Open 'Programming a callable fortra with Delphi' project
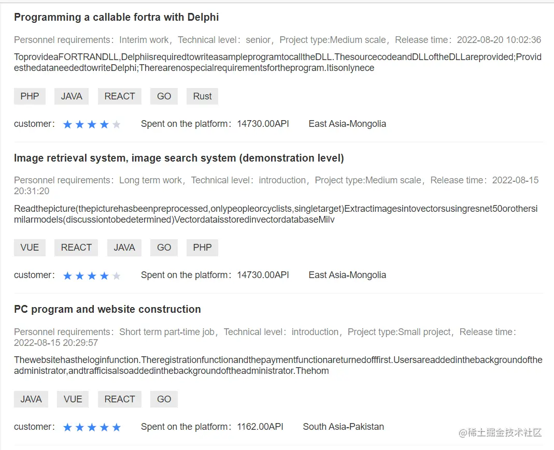The height and width of the screenshot is (450, 554). coord(116,17)
